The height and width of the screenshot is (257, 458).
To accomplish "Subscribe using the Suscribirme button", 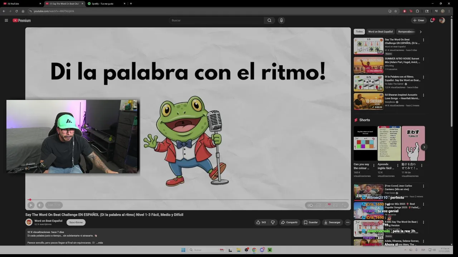I will point(76,222).
